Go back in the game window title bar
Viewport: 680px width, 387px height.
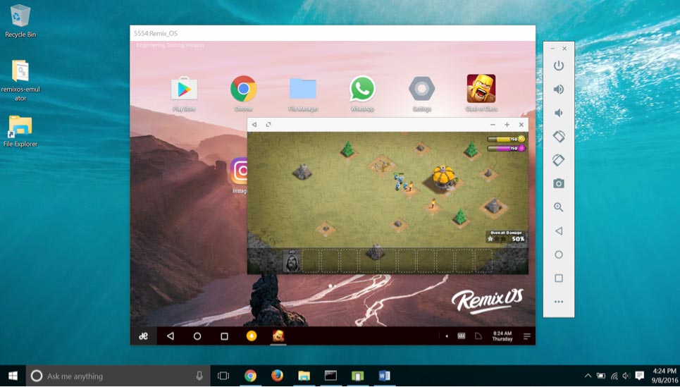coord(254,125)
